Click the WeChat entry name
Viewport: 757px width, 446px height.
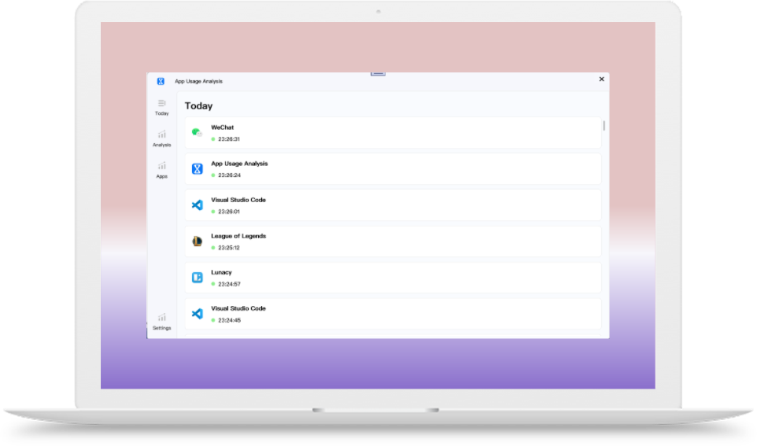(222, 127)
